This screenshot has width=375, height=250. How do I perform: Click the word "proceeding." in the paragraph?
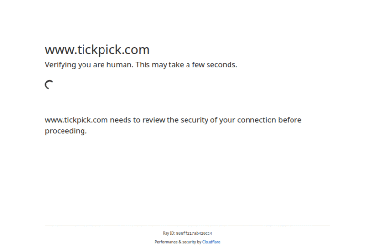(x=66, y=131)
